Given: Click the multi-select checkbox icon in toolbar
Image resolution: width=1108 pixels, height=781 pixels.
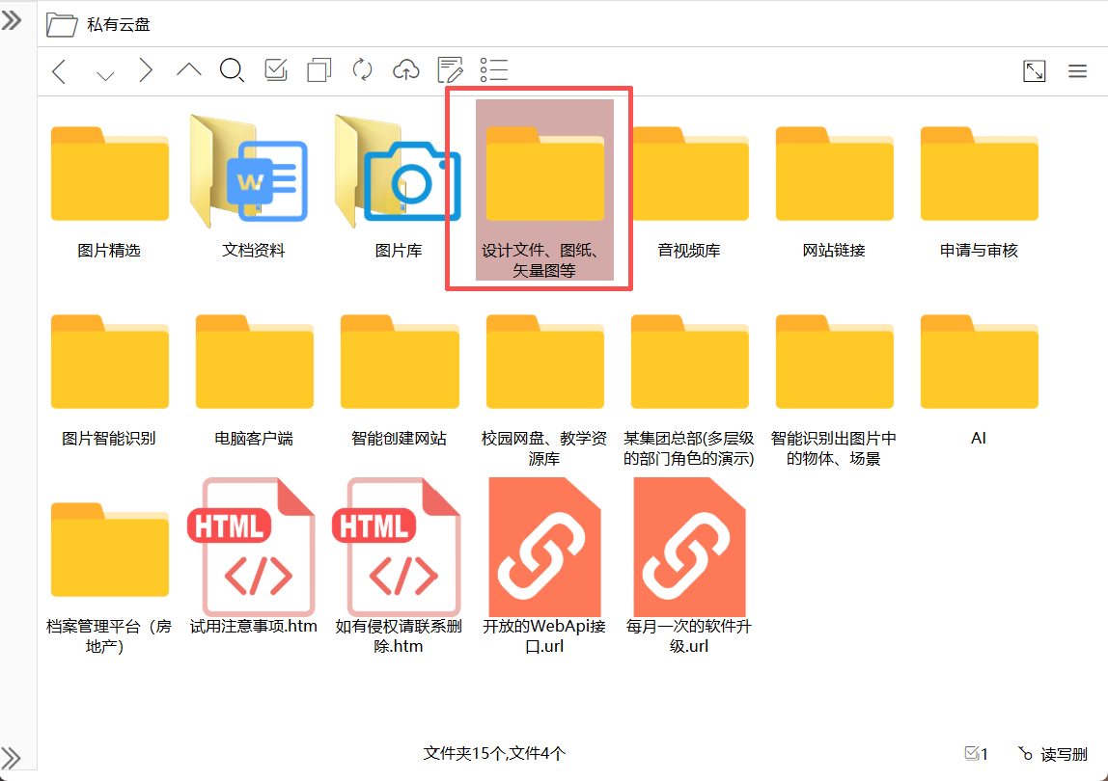Looking at the screenshot, I should [x=275, y=69].
